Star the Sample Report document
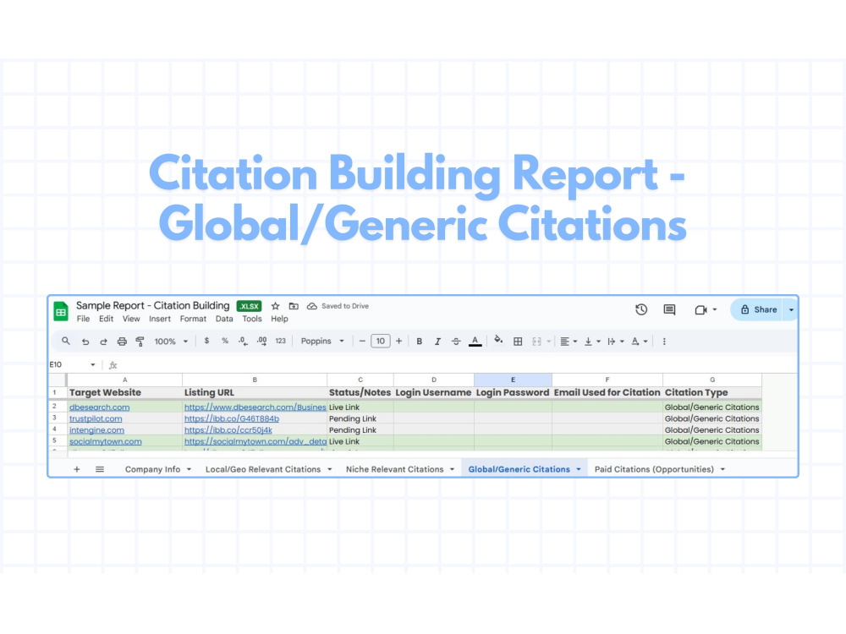This screenshot has width=846, height=634. (x=275, y=306)
